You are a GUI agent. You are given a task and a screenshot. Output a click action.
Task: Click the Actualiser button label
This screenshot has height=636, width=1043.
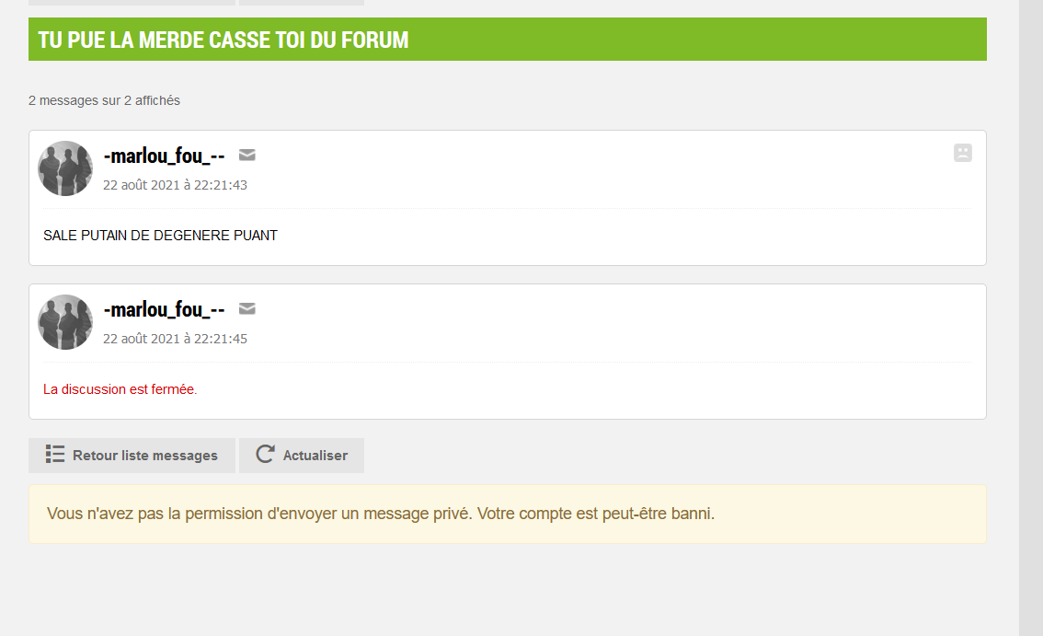[x=315, y=456]
